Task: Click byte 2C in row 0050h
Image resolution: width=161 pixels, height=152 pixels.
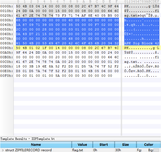Action: (18, 29)
